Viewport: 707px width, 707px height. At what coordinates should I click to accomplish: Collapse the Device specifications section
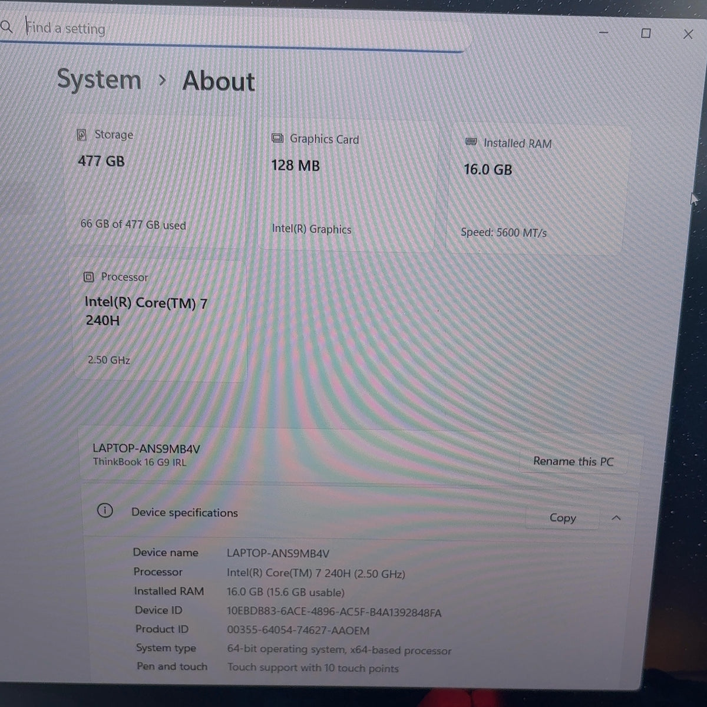click(x=616, y=518)
